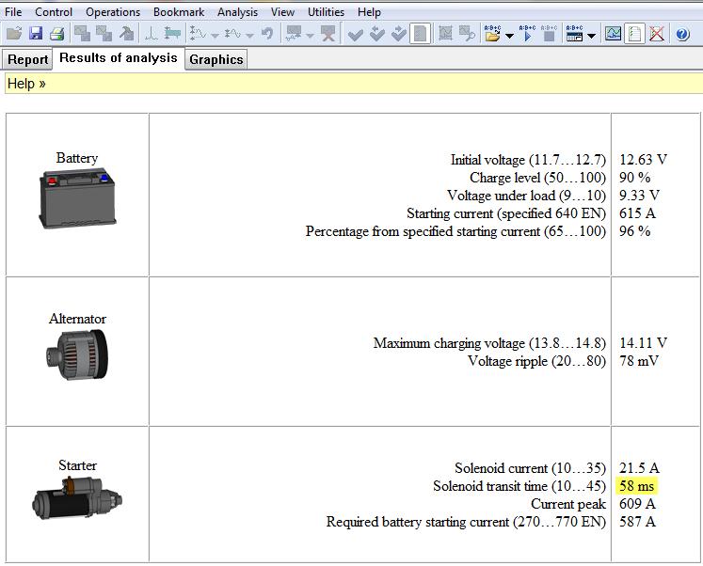
Task: Click the highlighted 58 ms solenoid value
Action: pyautogui.click(x=636, y=486)
